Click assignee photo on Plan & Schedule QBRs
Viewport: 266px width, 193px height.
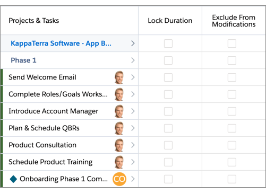click(x=119, y=128)
